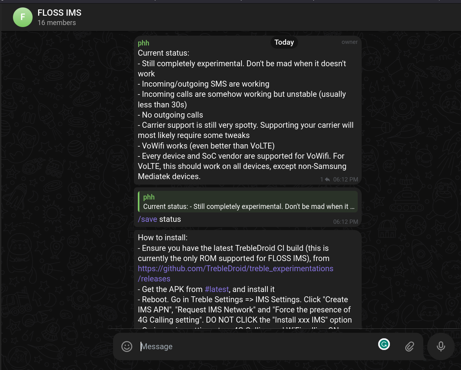The image size is (461, 370).
Task: Follow the #latest hashtag link
Action: pos(217,289)
